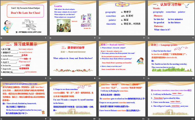The image size is (195, 120).
Task: Click the animation star icon under slide 11
Action: 99,119
